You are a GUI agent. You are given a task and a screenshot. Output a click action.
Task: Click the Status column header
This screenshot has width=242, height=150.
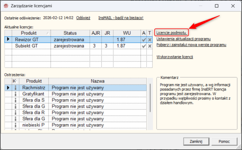[70, 33]
